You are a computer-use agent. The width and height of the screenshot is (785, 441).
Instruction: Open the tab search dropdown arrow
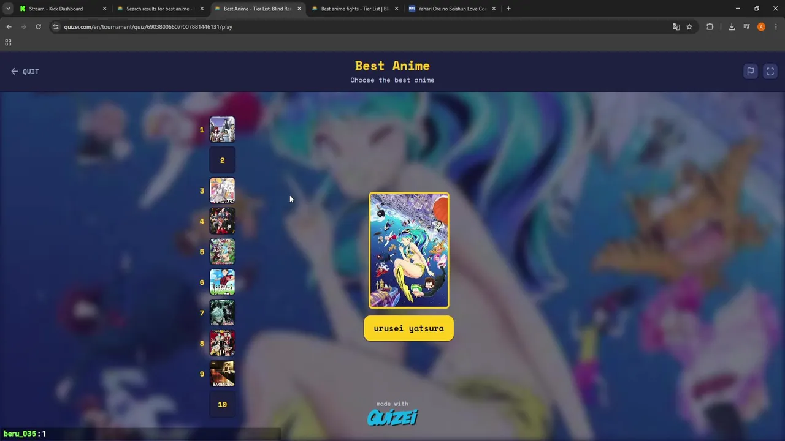click(7, 9)
